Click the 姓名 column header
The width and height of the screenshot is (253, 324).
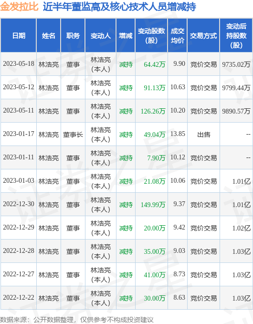click(x=49, y=35)
